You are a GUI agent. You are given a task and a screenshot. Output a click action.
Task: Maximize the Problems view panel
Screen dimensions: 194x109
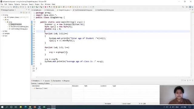(192, 81)
